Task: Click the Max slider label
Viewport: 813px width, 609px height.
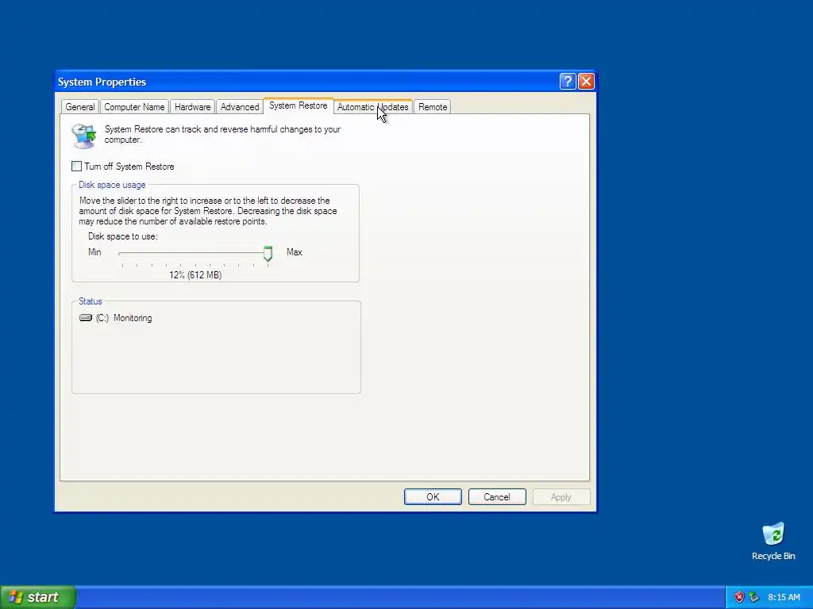Action: tap(295, 252)
